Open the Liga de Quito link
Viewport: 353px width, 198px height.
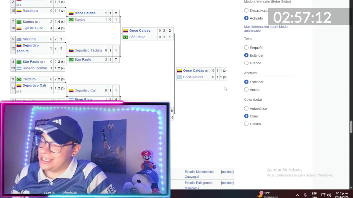(33, 28)
